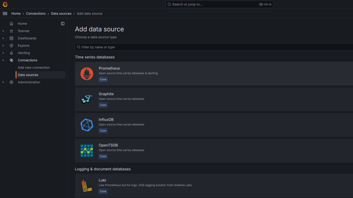
Task: Click the Logging & document databases heading
Action: tap(103, 169)
